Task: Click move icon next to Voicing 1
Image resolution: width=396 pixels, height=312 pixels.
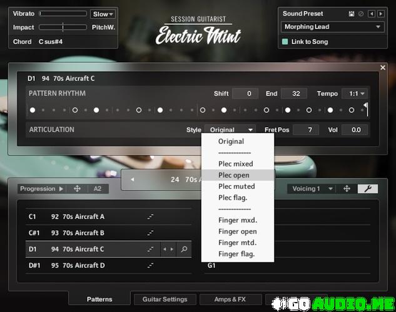Action: click(x=347, y=189)
